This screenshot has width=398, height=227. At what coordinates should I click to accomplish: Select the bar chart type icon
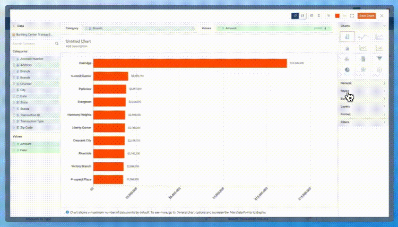(x=347, y=36)
